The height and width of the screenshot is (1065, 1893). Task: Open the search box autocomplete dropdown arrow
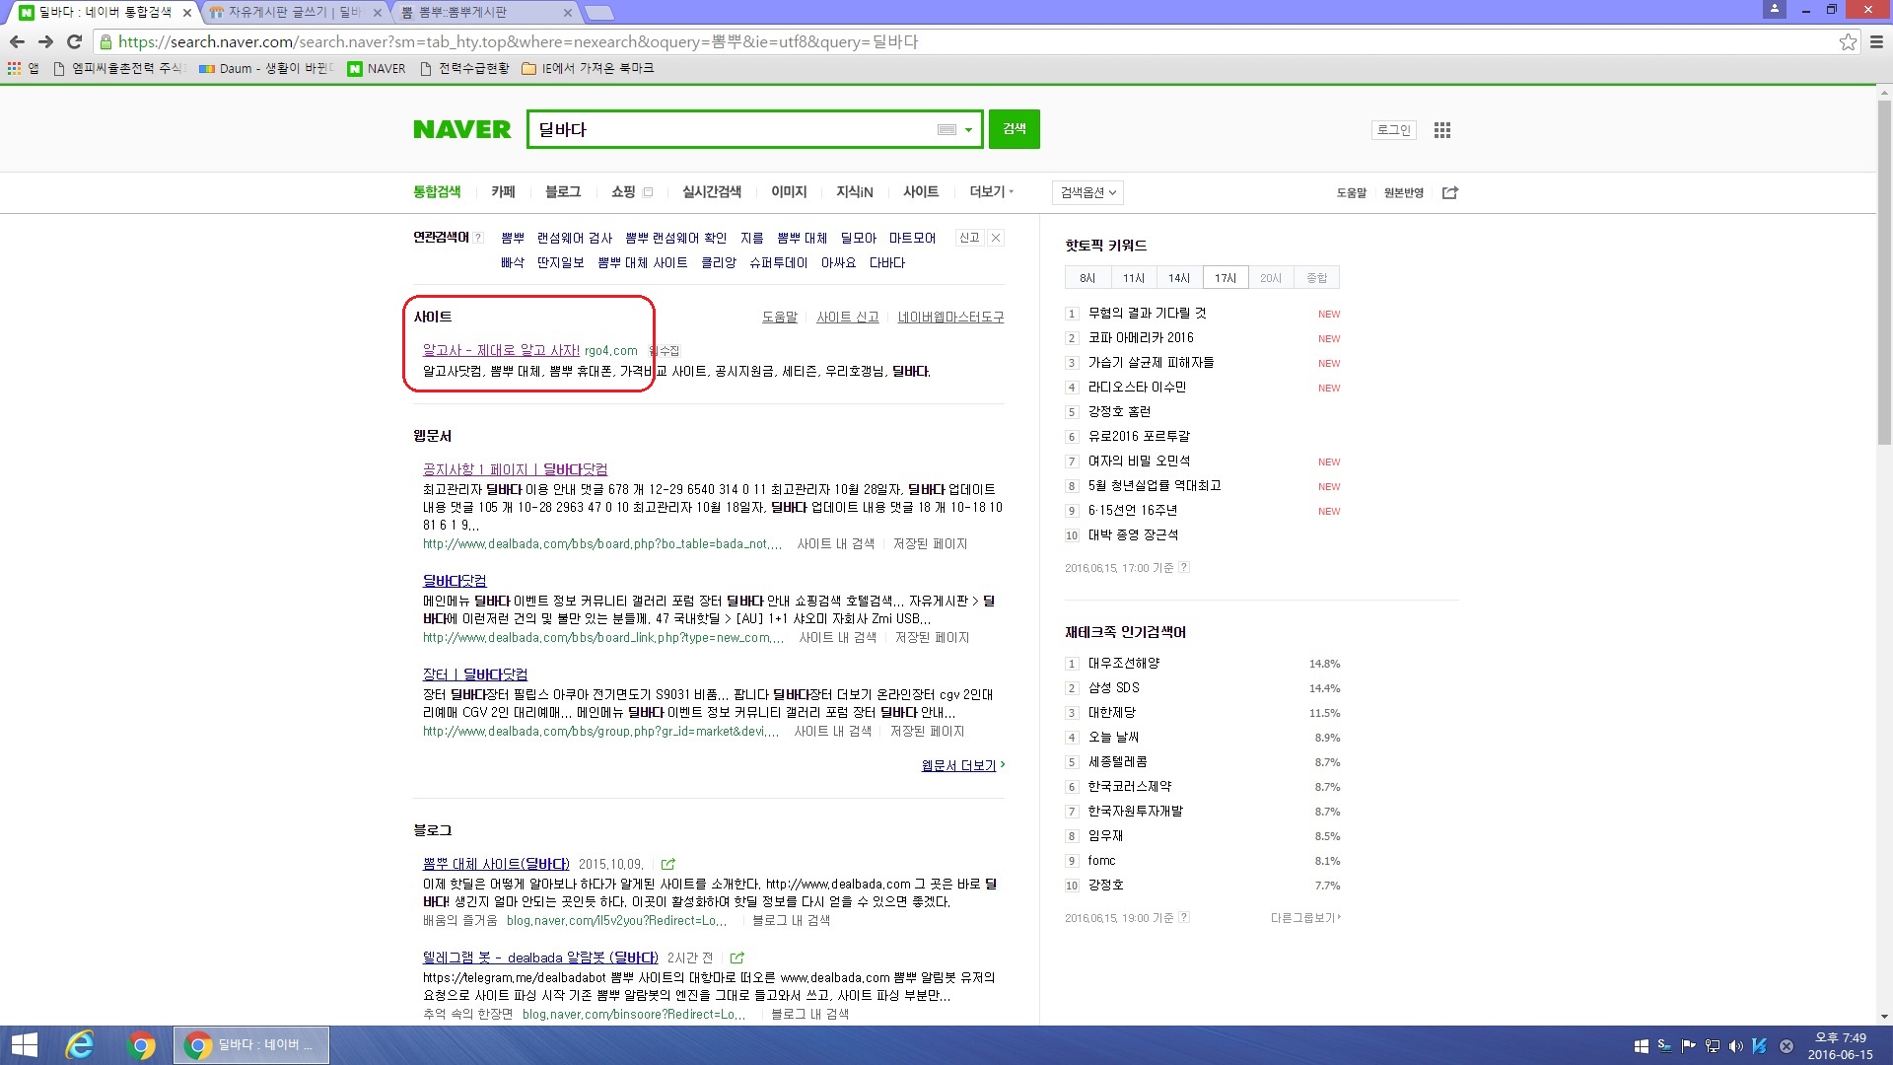(968, 130)
